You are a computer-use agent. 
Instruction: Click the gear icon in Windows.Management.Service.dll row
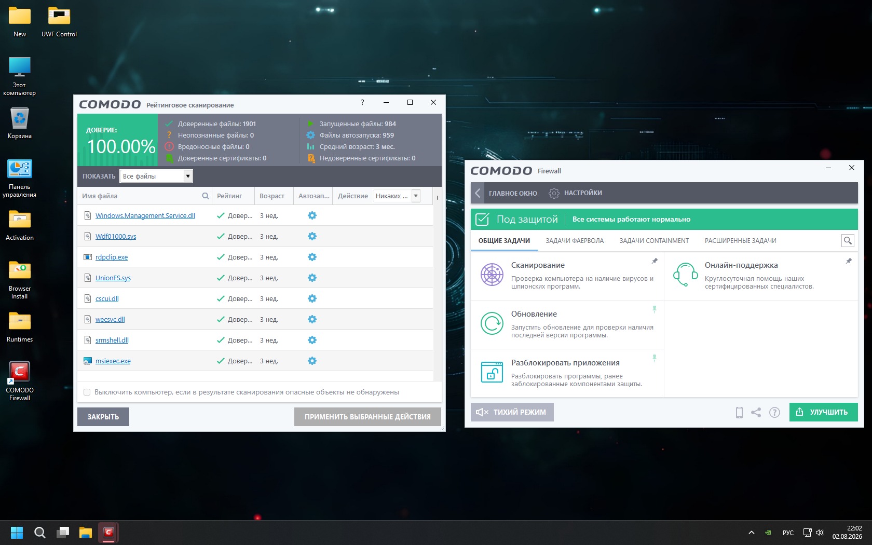coord(312,215)
